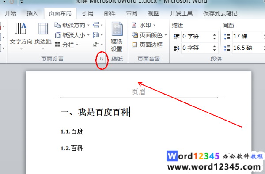Open the Watermark (水印) option
265x174 pixels.
(x=143, y=25)
